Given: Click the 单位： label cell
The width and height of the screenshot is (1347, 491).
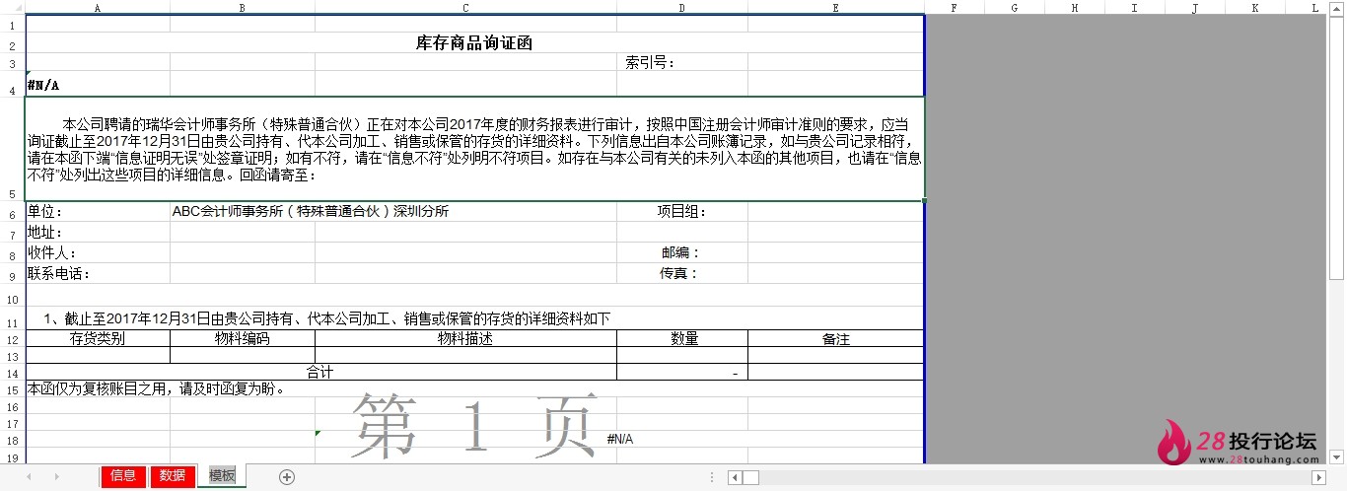Looking at the screenshot, I should point(98,211).
